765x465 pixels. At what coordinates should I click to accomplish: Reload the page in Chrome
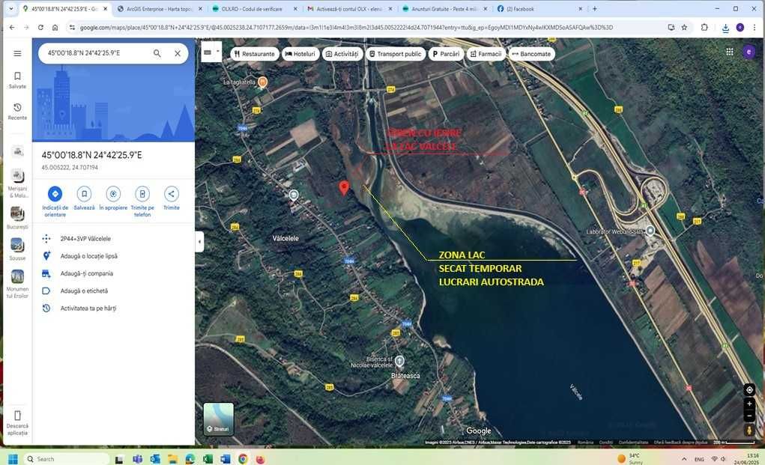click(40, 27)
